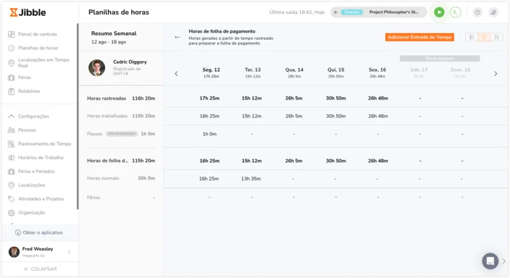Click the small gray play arrow in activity pill
Screen dimensions: 510x278
pyautogui.click(x=335, y=13)
